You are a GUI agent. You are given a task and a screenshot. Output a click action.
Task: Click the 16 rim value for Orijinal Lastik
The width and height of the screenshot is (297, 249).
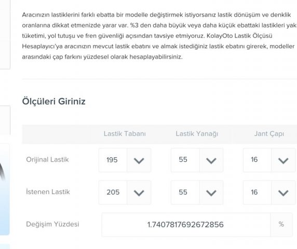point(254,159)
